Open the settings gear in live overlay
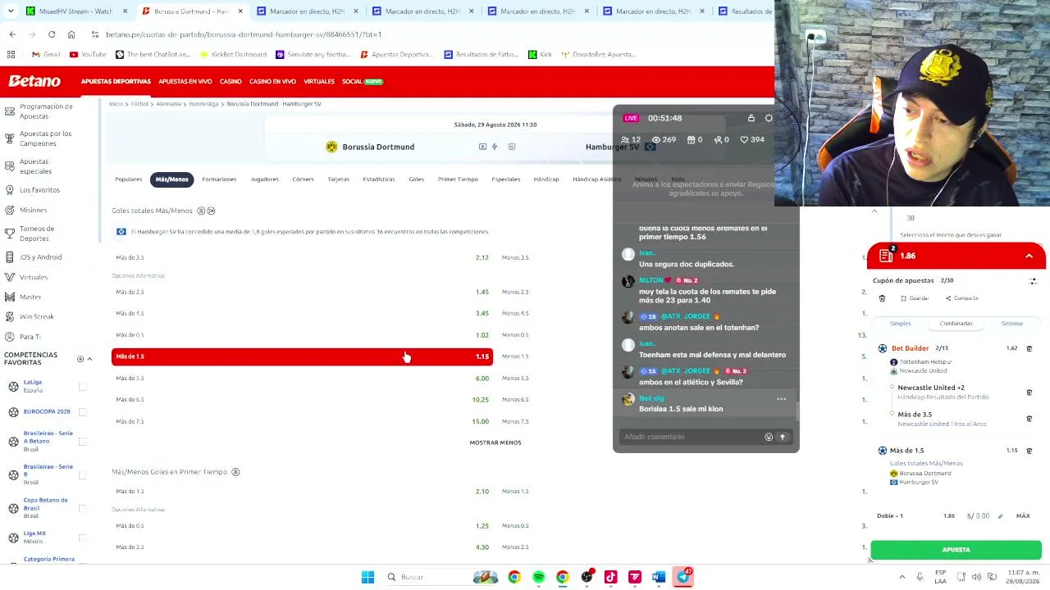The image size is (1050, 590). pos(769,118)
